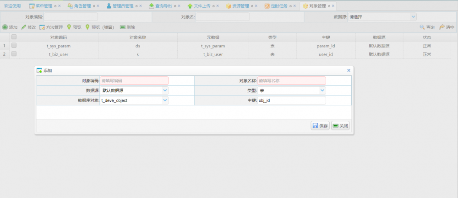
Task: Refresh the 角色管理 tab via its reload icon
Action: 94,6
